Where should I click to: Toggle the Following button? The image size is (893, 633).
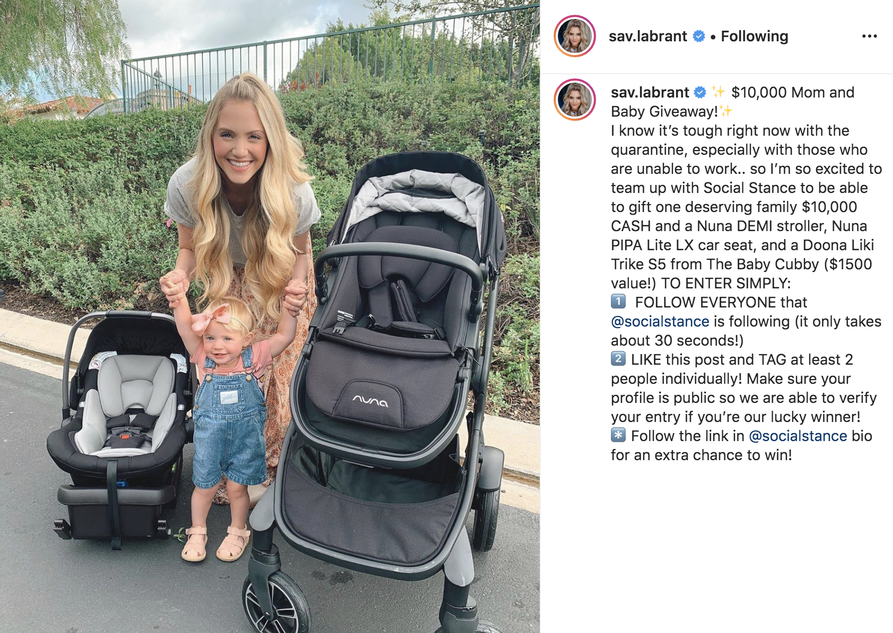click(x=754, y=36)
